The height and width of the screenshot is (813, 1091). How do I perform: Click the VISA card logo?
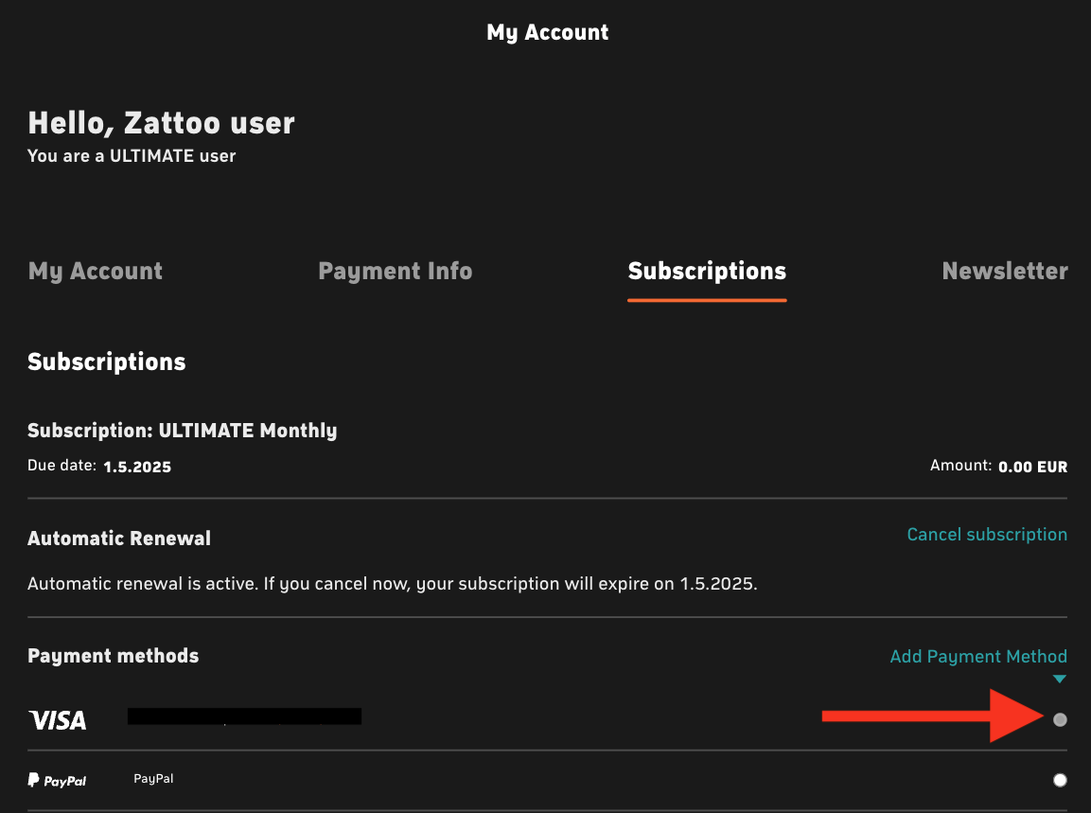58,720
